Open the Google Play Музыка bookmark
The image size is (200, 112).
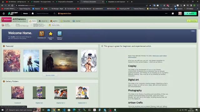[84, 9]
